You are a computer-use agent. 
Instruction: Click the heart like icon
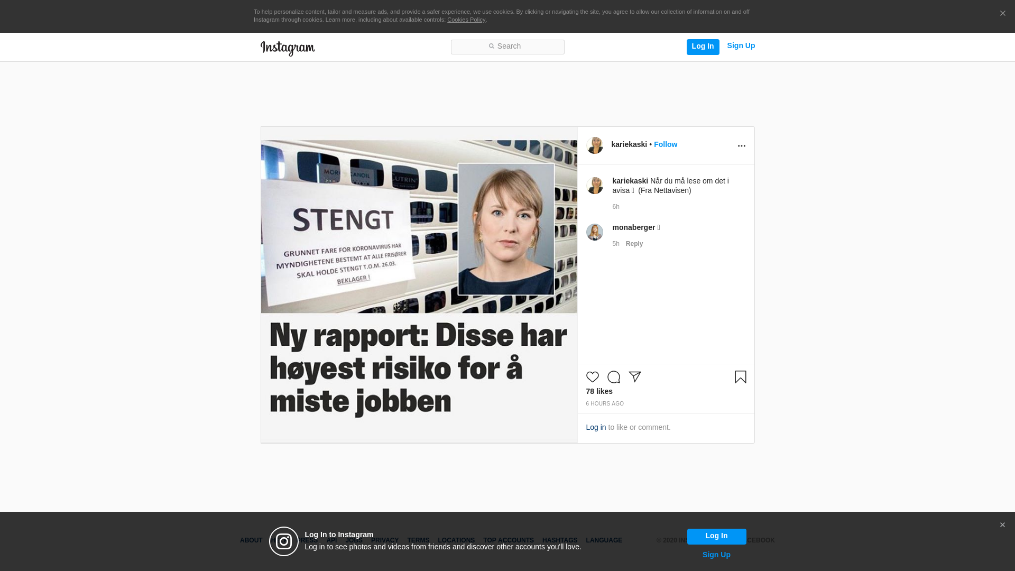(x=592, y=377)
